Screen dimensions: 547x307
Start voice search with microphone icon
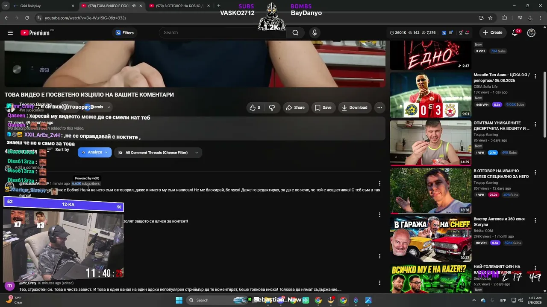click(x=315, y=33)
